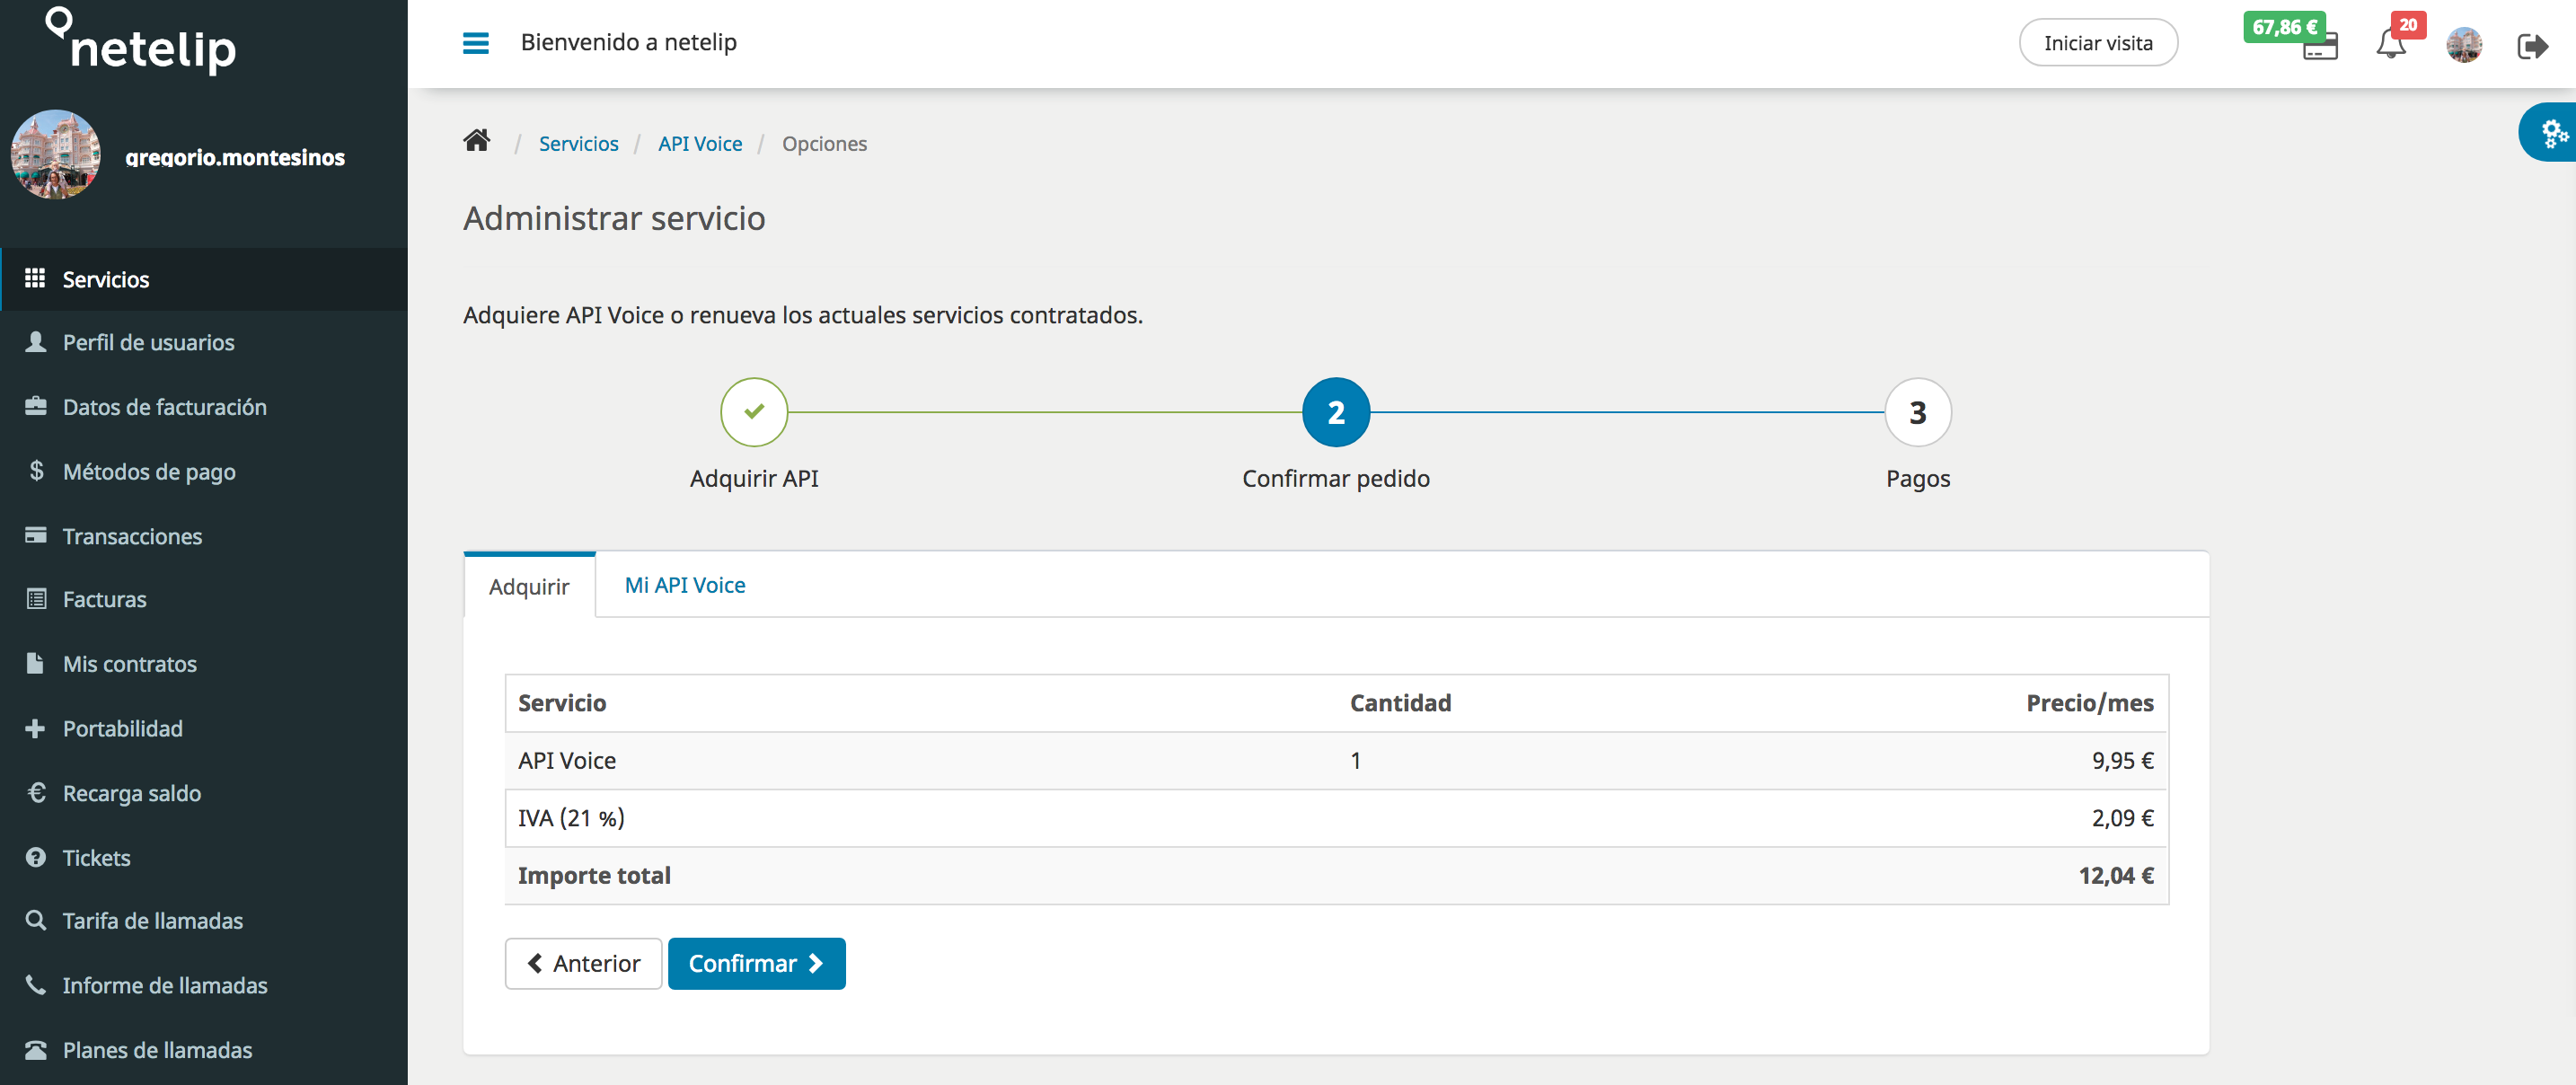Open Tarifa de llamadas in the sidebar
The image size is (2576, 1085).
coord(204,921)
